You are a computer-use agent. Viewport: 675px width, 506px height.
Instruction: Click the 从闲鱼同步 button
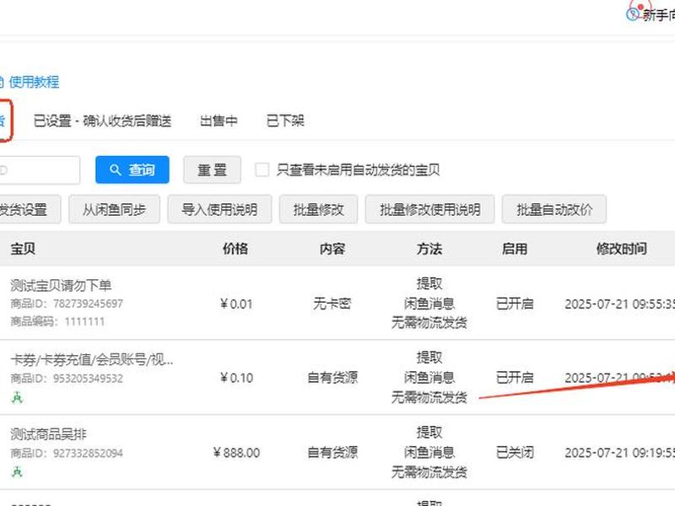tap(114, 209)
